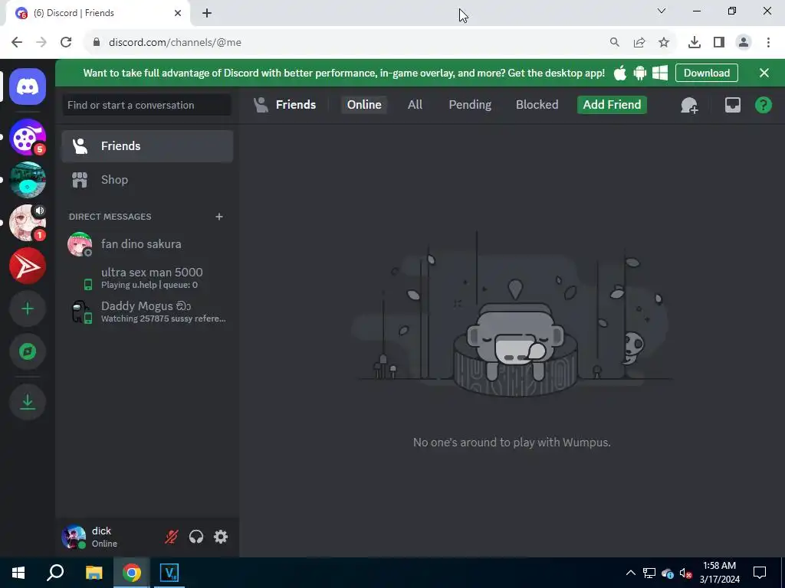The image size is (785, 588).
Task: Open Friends in the left sidebar
Action: tap(148, 146)
